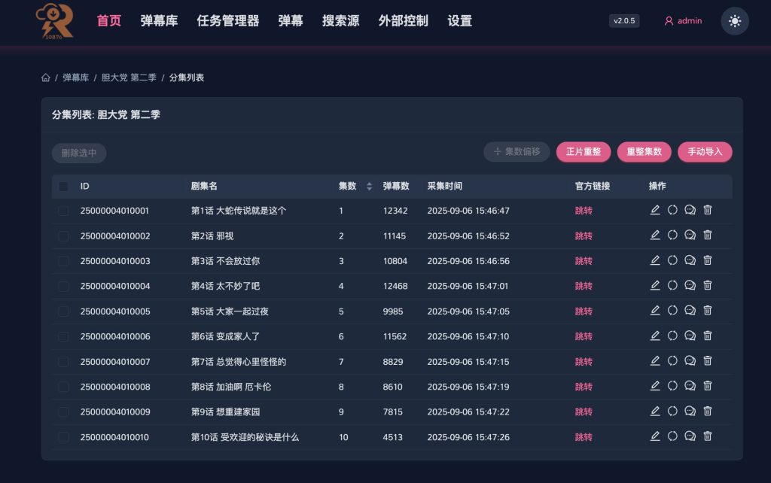Refresh danmaku for 第4话 太不妙了吧

(x=672, y=285)
